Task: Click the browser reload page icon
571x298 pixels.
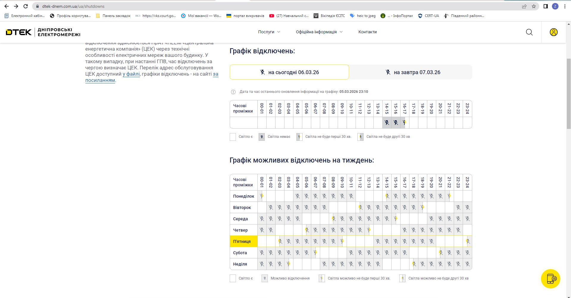Action: click(26, 6)
